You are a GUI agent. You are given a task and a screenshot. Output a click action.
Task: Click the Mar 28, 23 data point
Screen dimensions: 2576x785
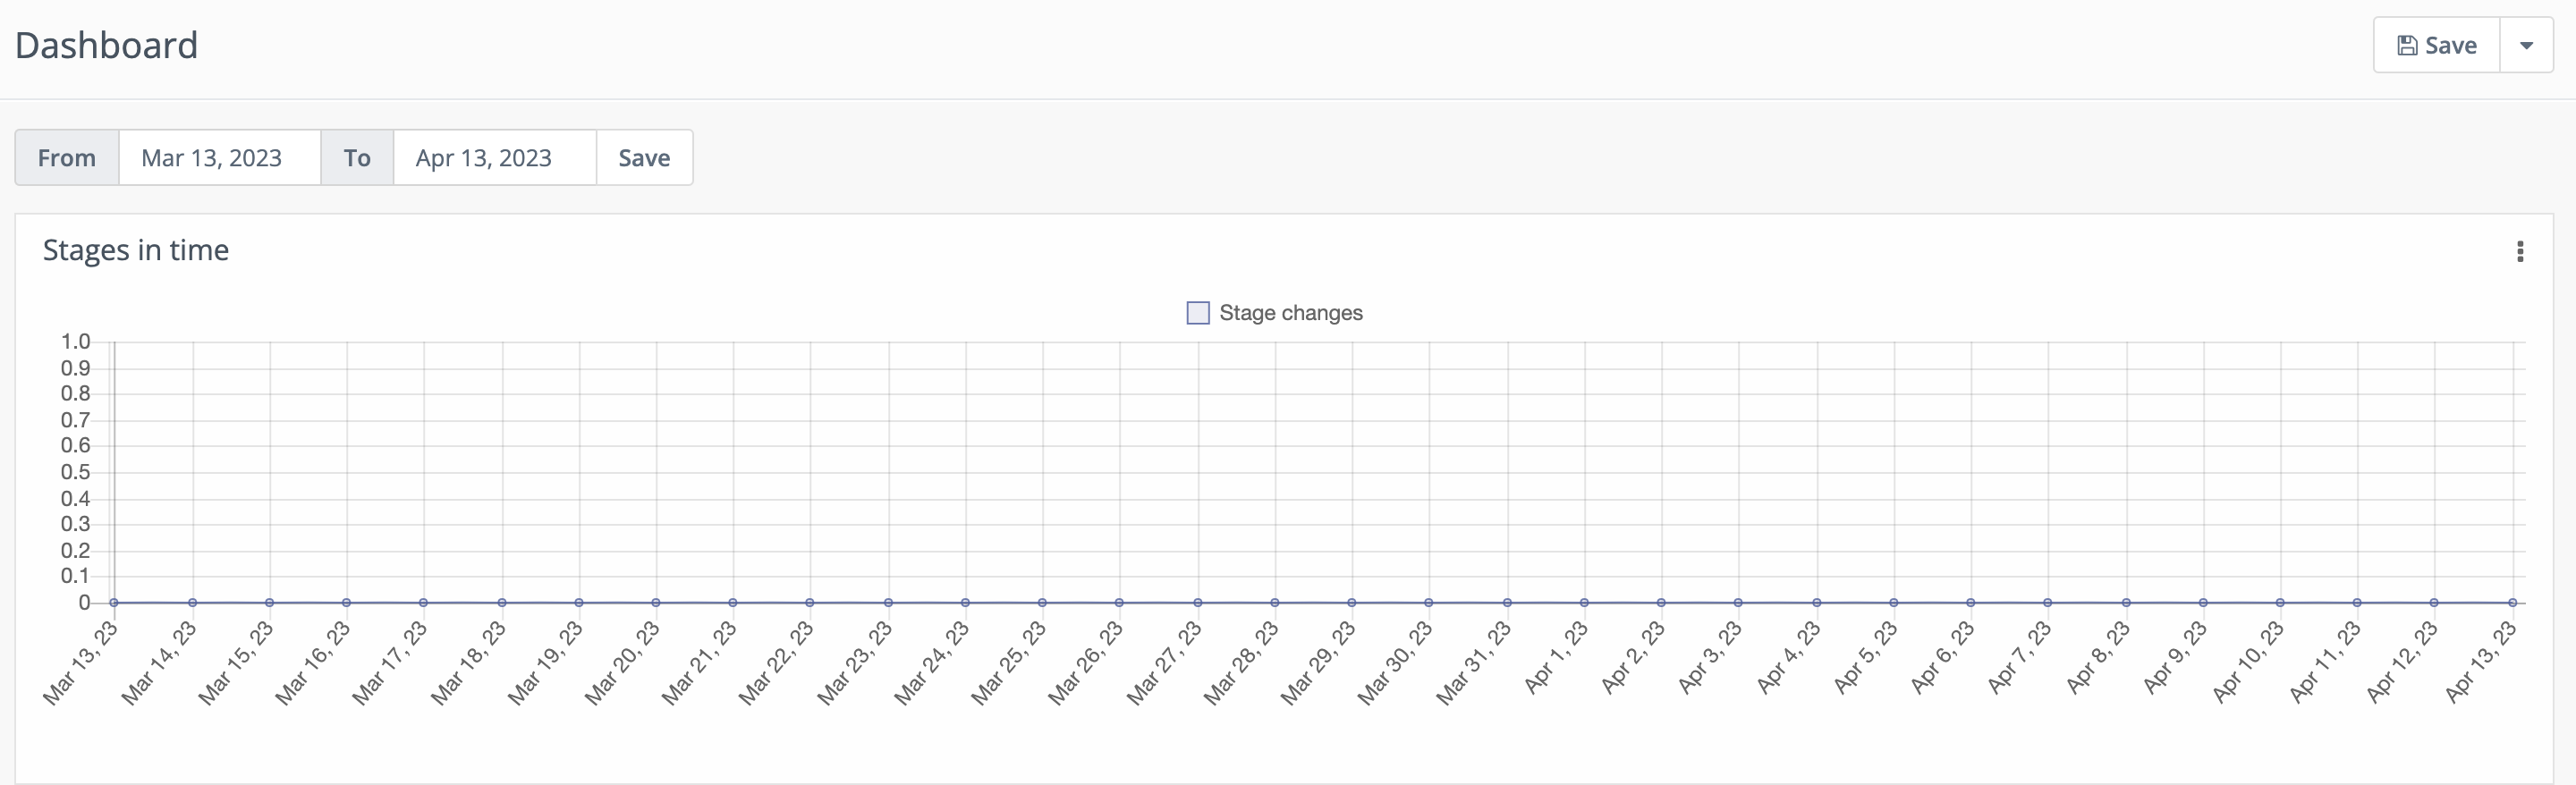pos(1275,602)
